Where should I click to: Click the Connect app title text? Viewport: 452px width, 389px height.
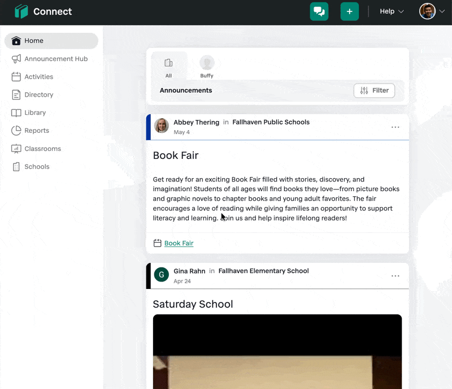point(53,11)
